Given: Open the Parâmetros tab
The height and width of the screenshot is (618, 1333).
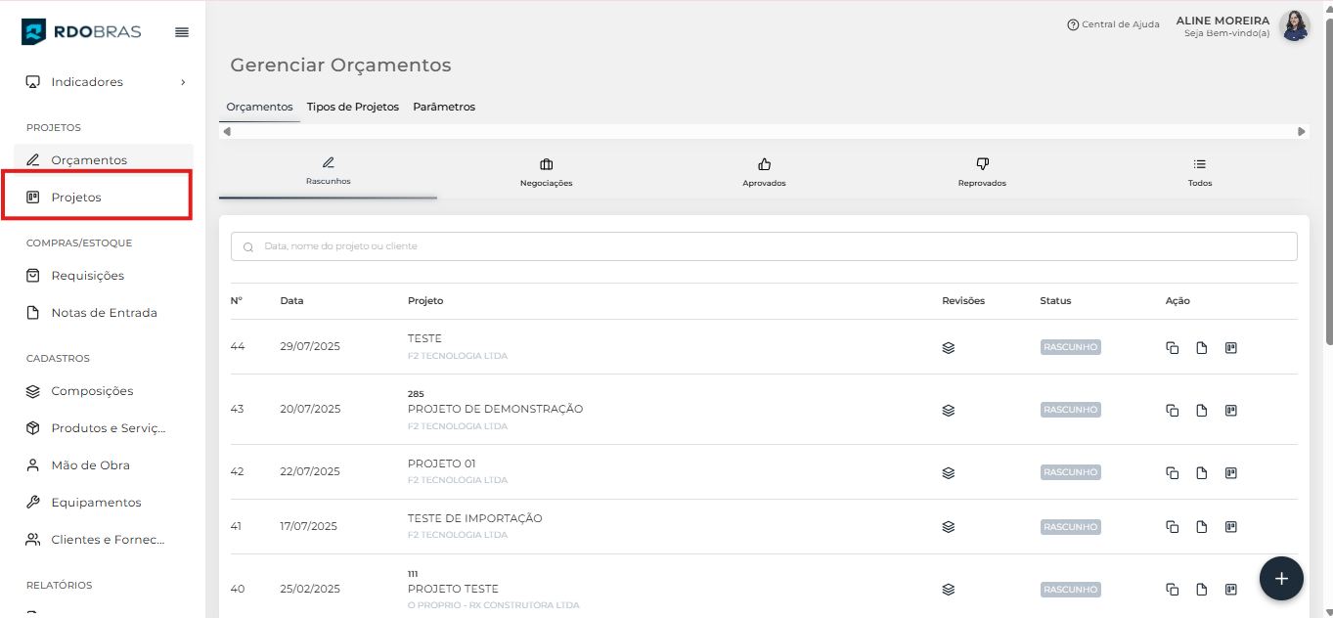Looking at the screenshot, I should tap(444, 107).
